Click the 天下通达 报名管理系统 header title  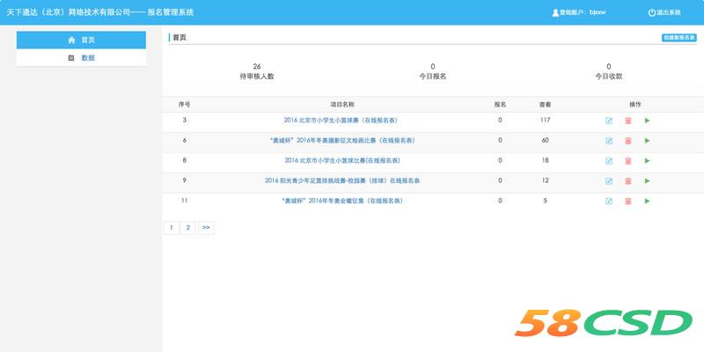point(99,12)
